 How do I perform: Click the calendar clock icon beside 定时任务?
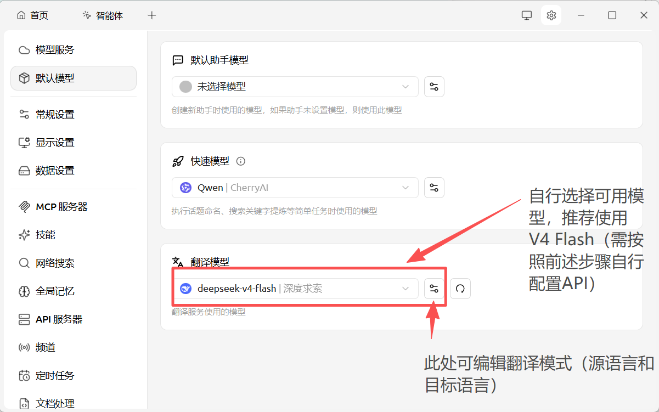(x=24, y=376)
